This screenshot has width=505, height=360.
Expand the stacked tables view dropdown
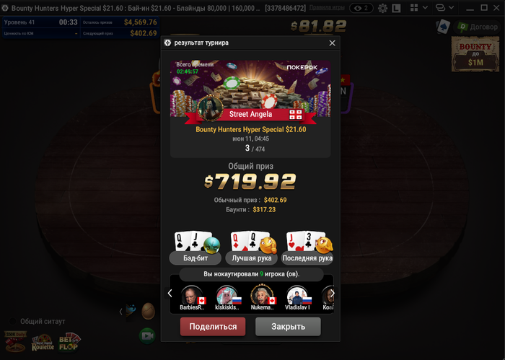click(445, 8)
